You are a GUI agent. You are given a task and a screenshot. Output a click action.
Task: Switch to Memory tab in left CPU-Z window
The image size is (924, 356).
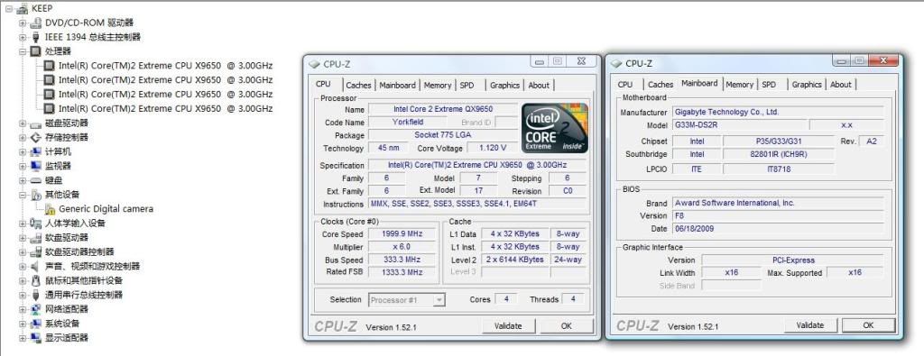tap(438, 86)
